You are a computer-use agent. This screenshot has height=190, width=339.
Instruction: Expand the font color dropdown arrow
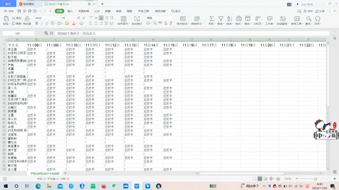(x=77, y=23)
